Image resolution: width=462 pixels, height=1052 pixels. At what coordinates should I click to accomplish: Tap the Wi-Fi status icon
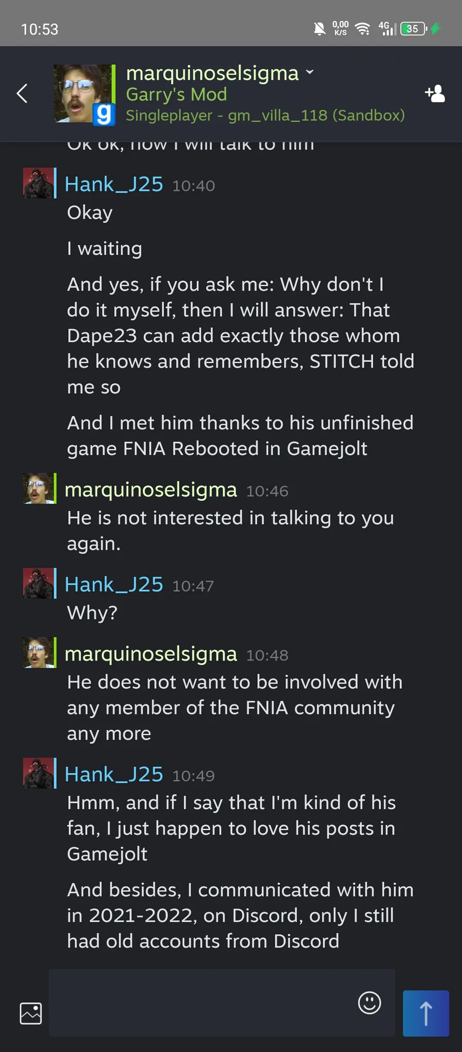(363, 29)
